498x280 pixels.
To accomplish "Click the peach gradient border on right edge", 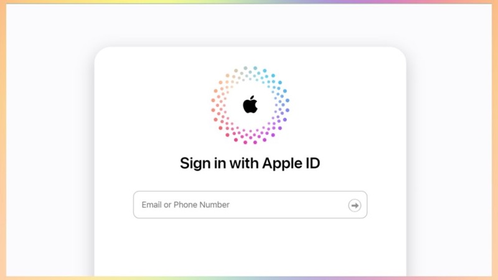I will pos(495,140).
